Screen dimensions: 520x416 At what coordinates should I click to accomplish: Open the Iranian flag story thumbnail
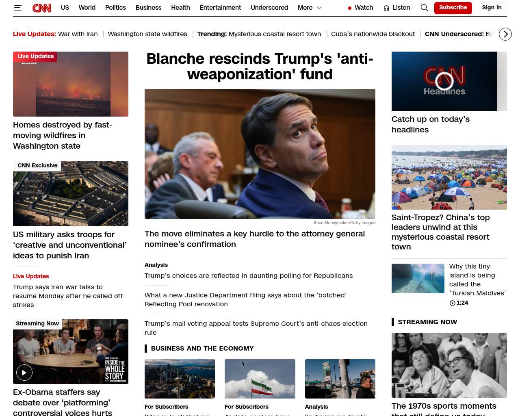260,379
